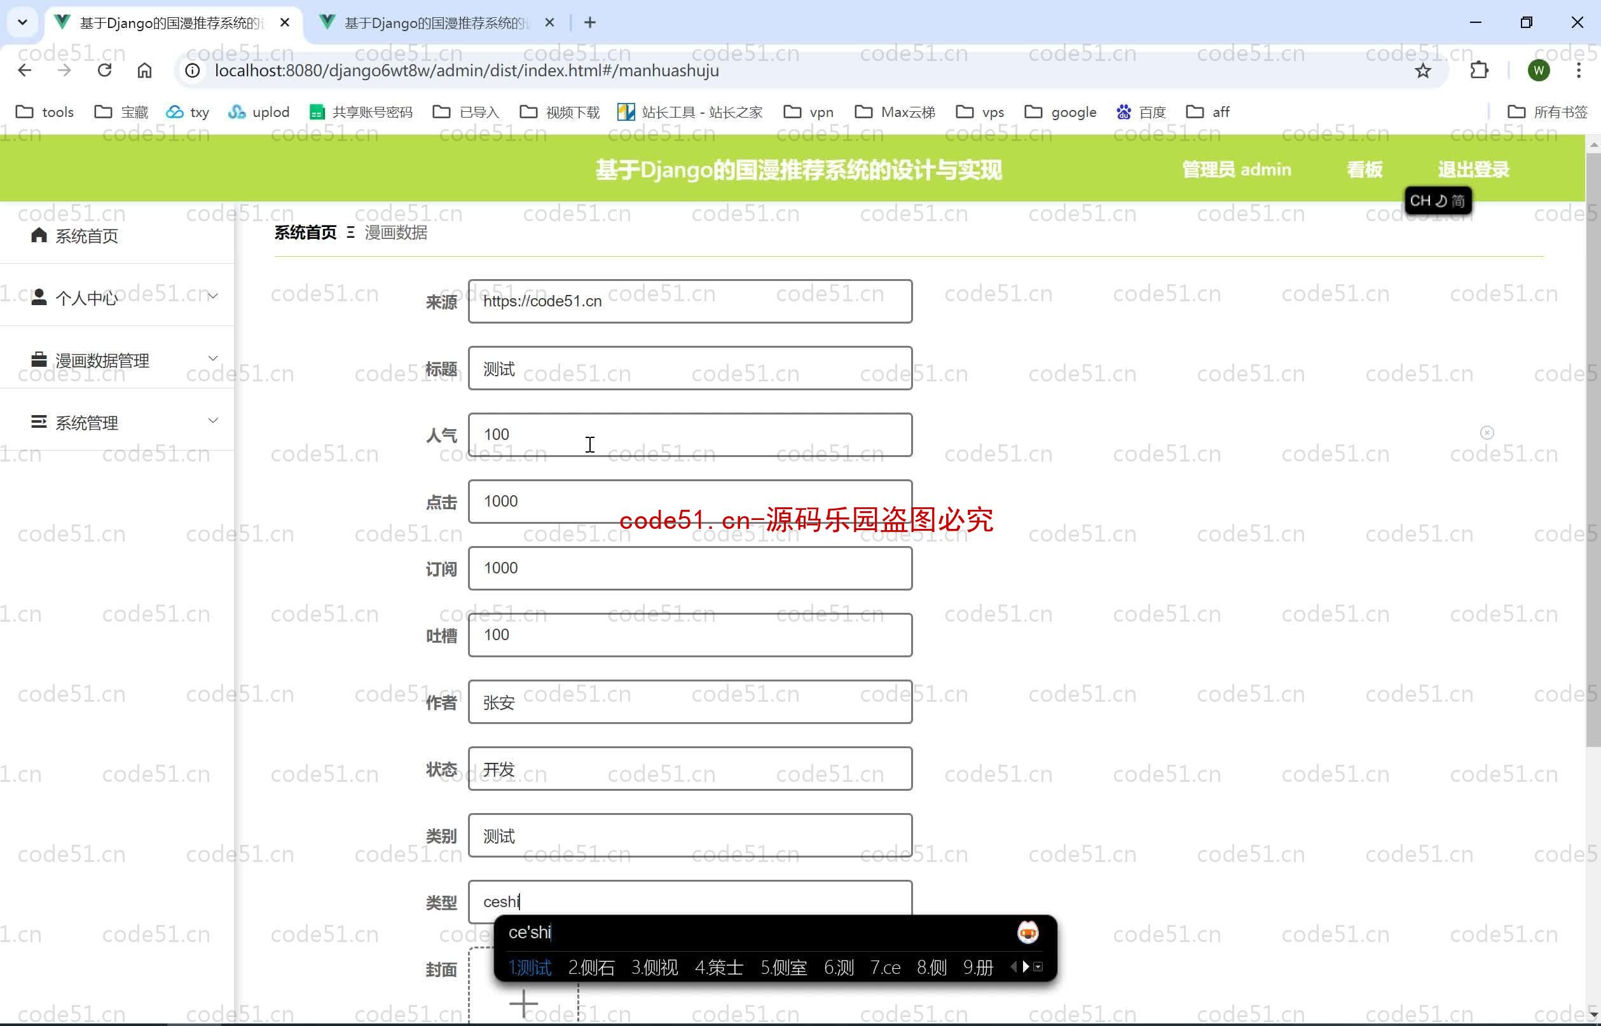The width and height of the screenshot is (1601, 1026).
Task: Click 系统首页 breadcrumb link
Action: (x=305, y=233)
